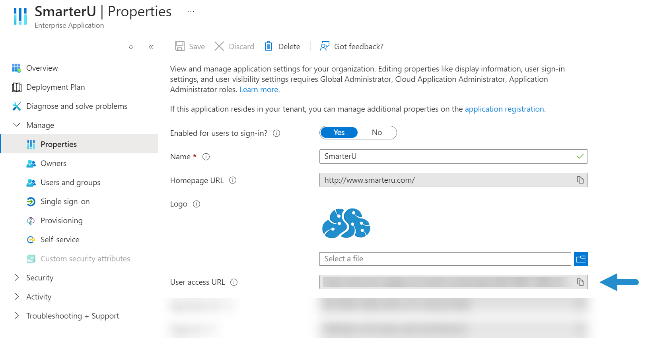Click Got feedback? text
The image size is (646, 338).
pyautogui.click(x=359, y=46)
